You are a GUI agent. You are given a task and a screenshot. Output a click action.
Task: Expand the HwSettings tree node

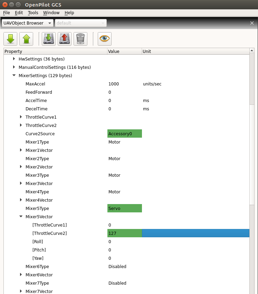tap(14, 59)
